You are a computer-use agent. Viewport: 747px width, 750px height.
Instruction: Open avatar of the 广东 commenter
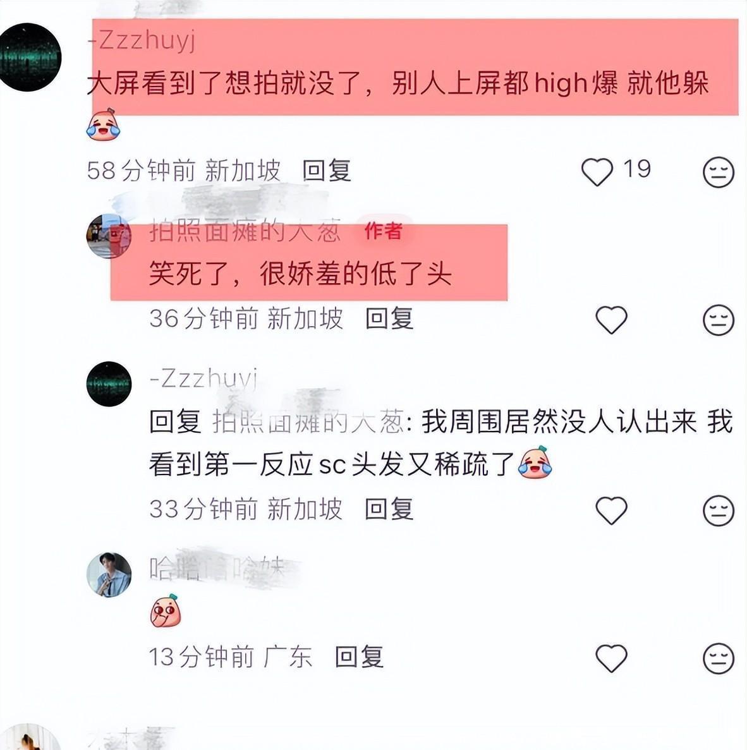click(x=109, y=575)
